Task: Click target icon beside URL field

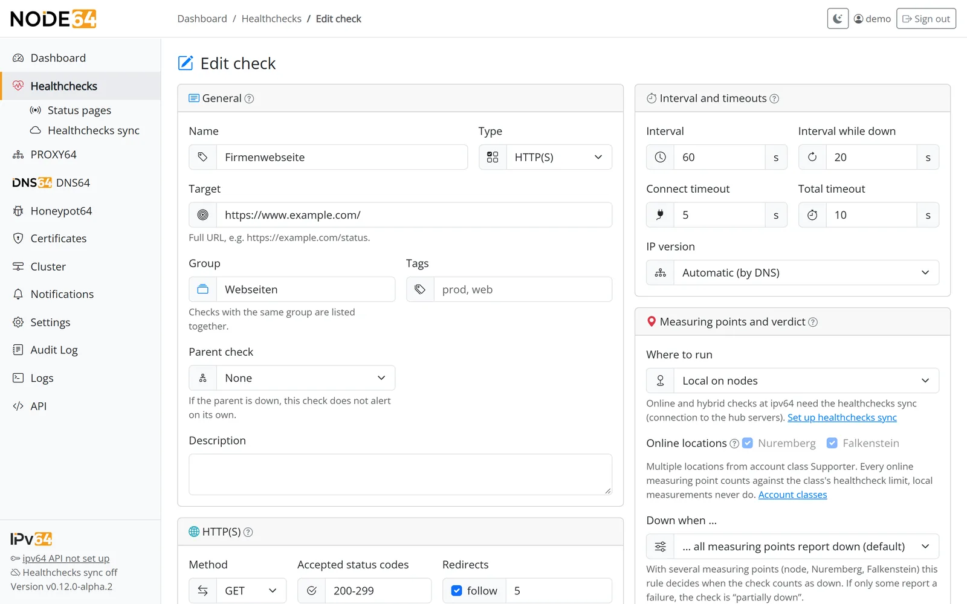Action: 203,215
